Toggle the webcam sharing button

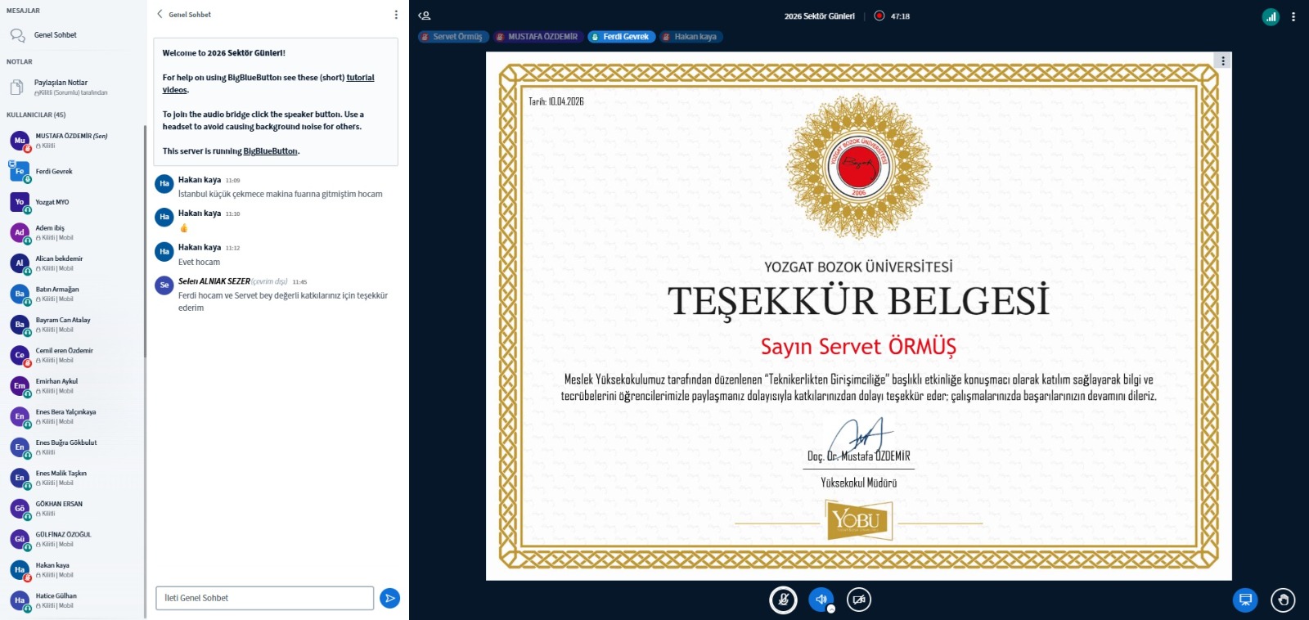pyautogui.click(x=858, y=600)
